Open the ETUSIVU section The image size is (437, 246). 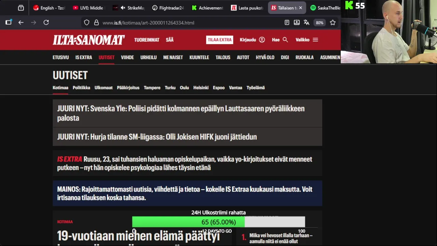[x=61, y=57]
